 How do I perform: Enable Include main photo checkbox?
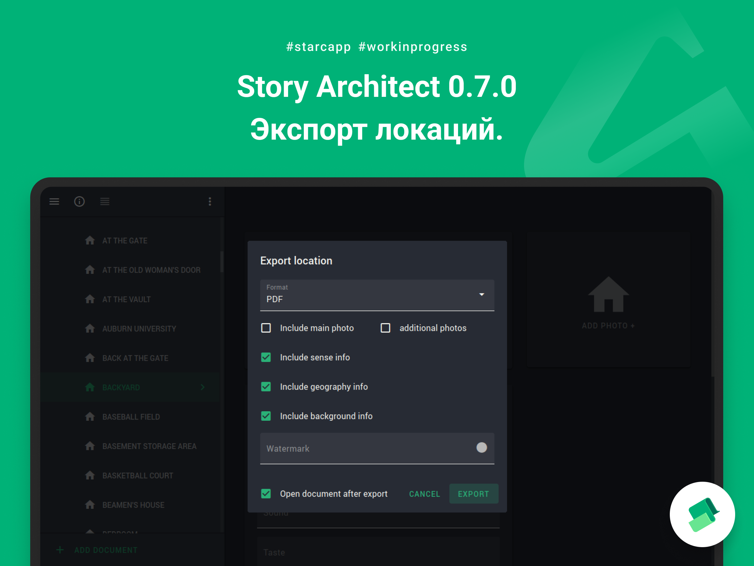266,328
